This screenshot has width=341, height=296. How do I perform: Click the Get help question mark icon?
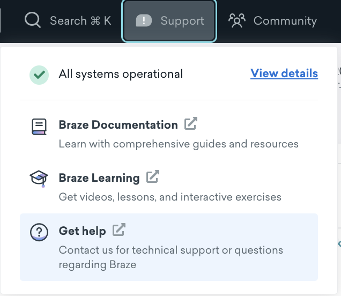pyautogui.click(x=39, y=232)
